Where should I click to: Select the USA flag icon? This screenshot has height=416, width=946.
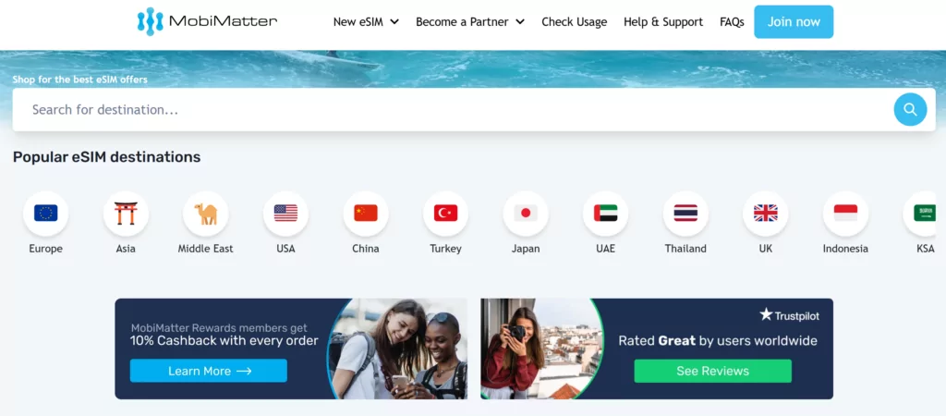[x=286, y=214]
